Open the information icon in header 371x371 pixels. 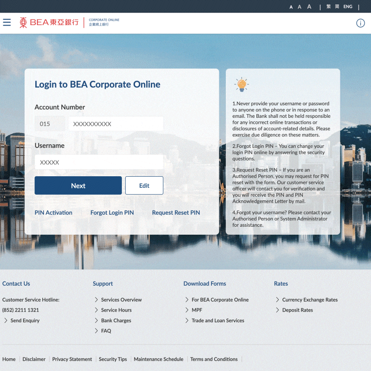click(x=360, y=23)
